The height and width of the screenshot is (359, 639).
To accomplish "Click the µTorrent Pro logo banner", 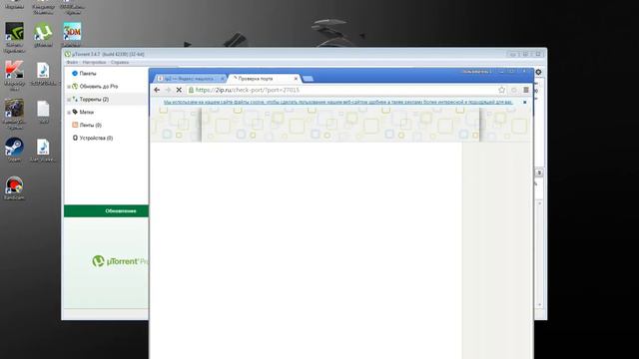I will [120, 261].
